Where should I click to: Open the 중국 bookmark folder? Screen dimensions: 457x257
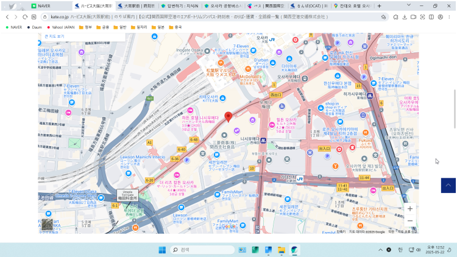[175, 27]
